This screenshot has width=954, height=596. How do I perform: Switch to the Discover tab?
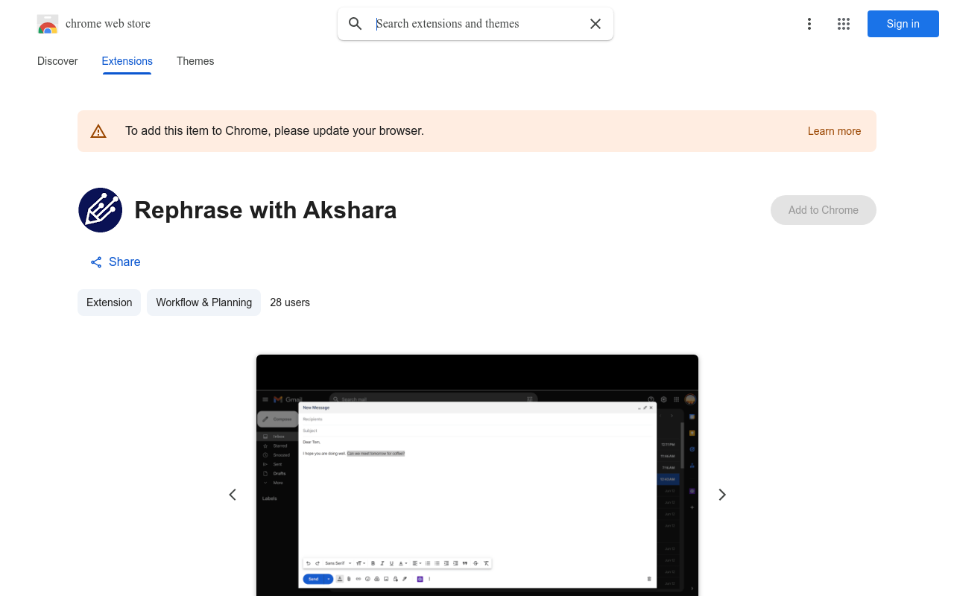pyautogui.click(x=57, y=61)
